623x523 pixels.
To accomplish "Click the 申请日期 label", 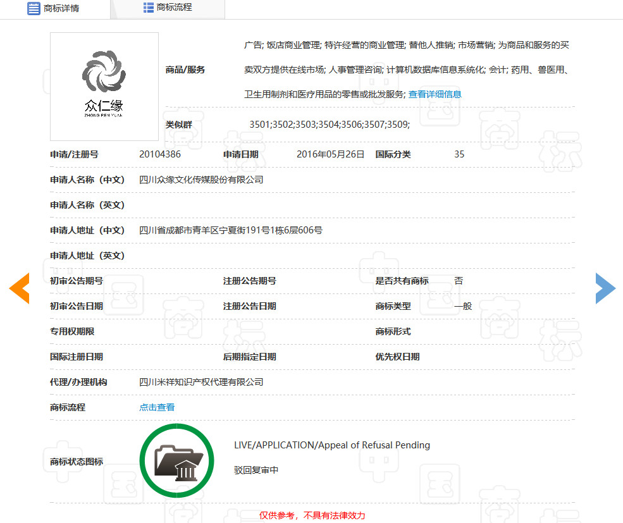I will point(241,154).
